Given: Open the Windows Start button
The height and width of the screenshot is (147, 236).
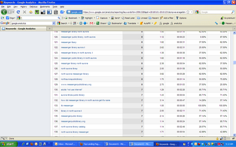Looking at the screenshot, I should click(x=9, y=144).
